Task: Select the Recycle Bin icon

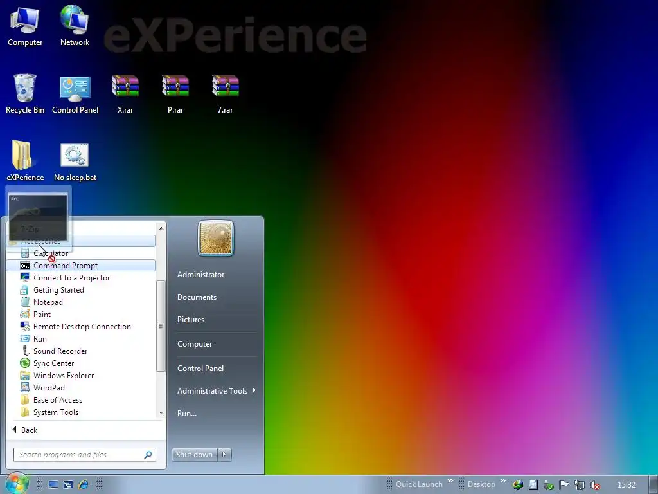Action: [x=25, y=94]
